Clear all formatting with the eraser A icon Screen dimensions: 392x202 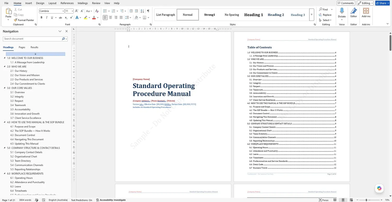click(x=97, y=11)
